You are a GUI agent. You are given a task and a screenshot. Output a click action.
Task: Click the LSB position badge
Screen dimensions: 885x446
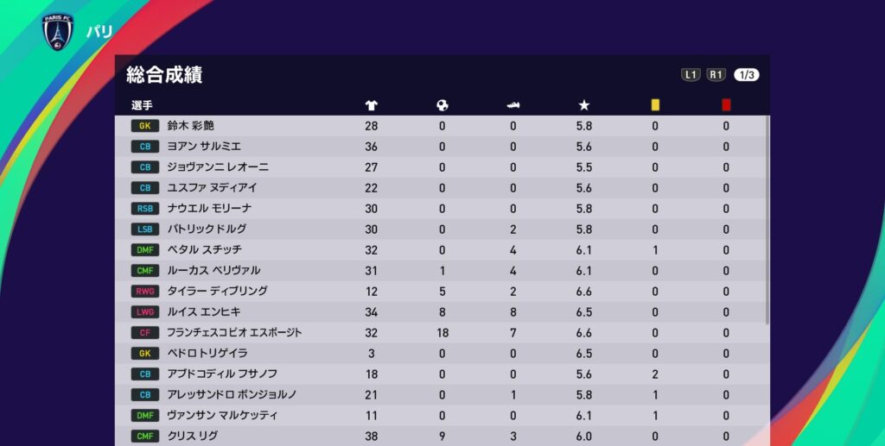coord(144,229)
